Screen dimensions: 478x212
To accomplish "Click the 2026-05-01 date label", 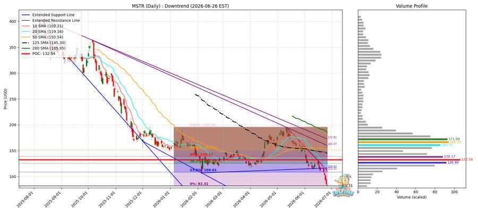I will click(269, 199).
